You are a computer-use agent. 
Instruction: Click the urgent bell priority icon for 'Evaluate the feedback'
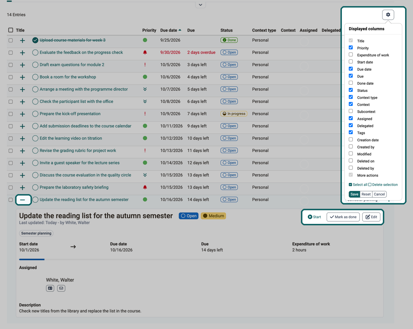click(x=145, y=52)
